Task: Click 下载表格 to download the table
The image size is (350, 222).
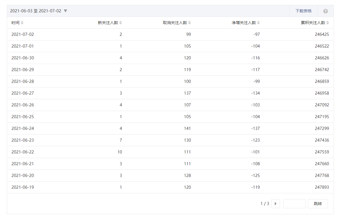Action: coord(303,11)
